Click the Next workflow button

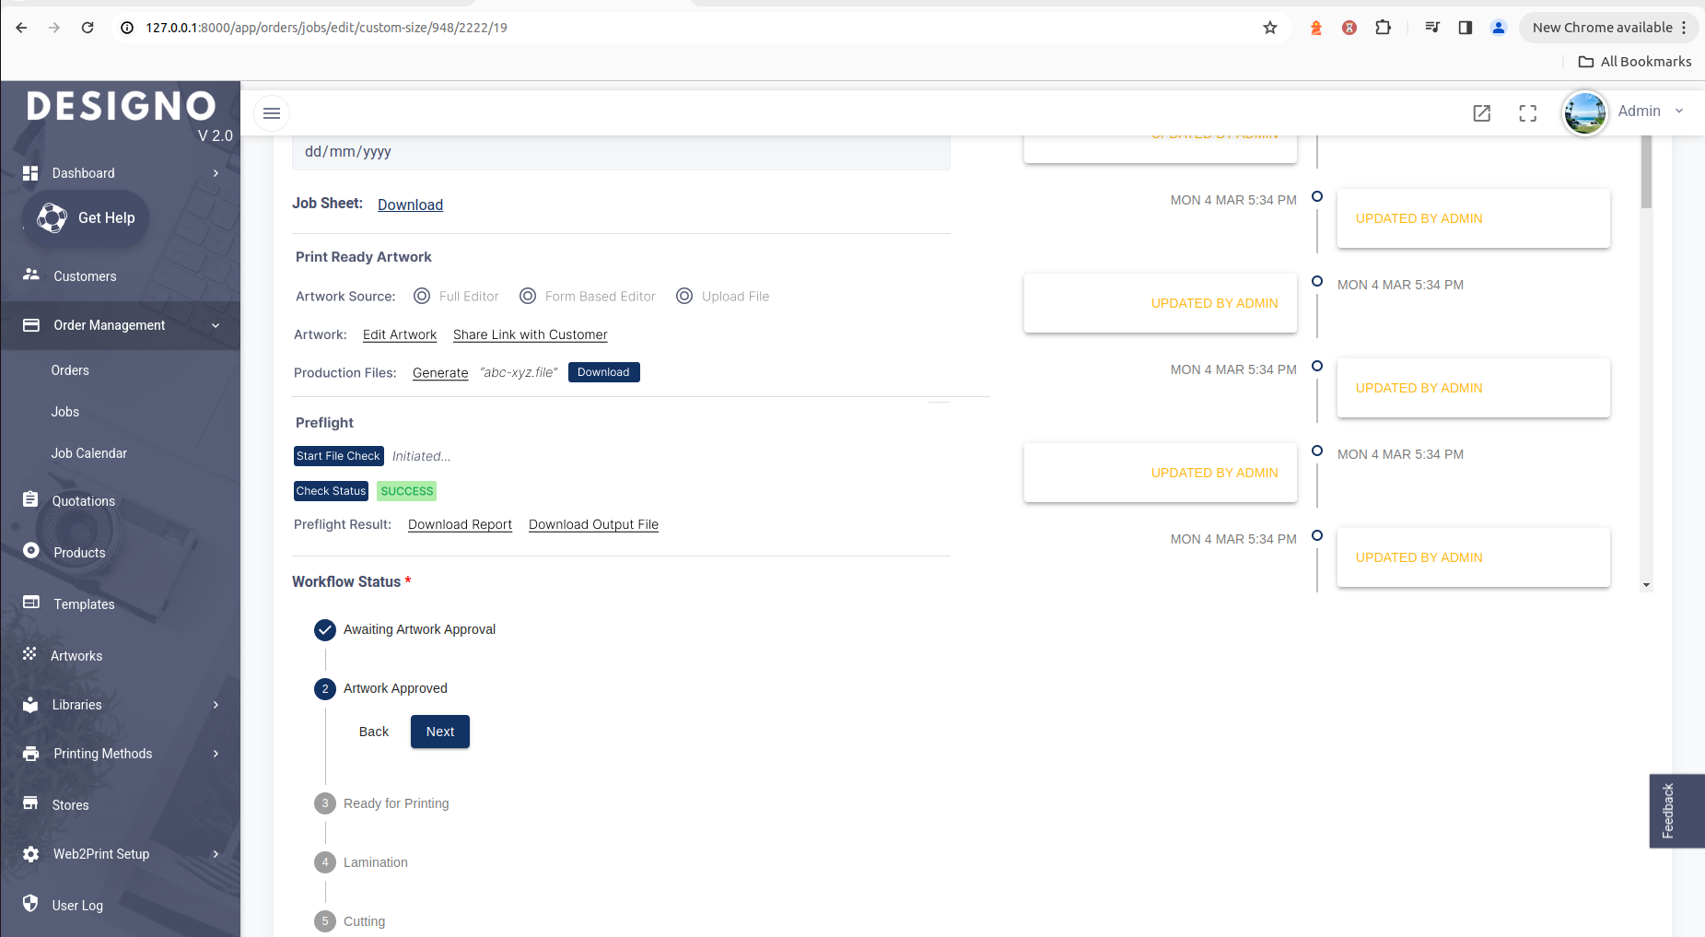pos(440,732)
